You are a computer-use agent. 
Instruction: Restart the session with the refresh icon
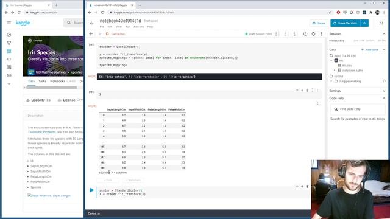pos(313,34)
